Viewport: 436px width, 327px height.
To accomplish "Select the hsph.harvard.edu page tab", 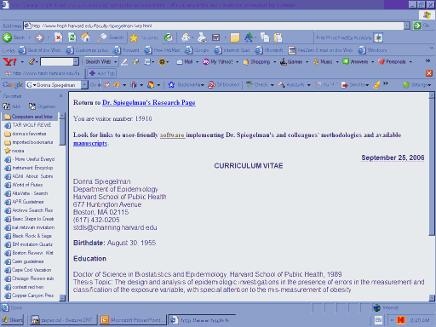I will coord(43,73).
